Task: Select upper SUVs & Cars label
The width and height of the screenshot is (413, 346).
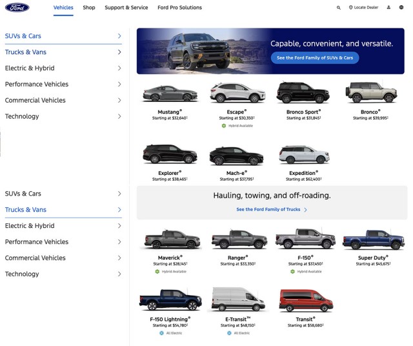Action: click(23, 36)
